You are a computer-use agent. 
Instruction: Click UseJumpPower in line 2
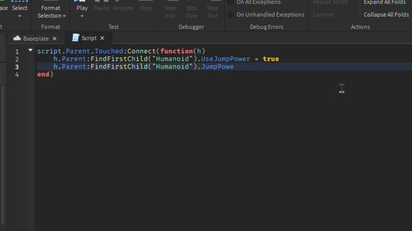pyautogui.click(x=225, y=59)
